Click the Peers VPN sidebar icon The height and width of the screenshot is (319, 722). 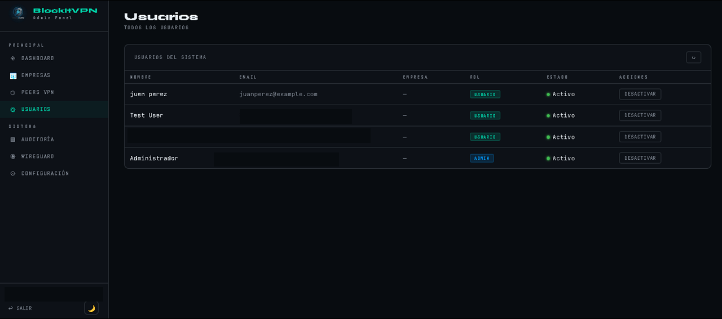[13, 92]
